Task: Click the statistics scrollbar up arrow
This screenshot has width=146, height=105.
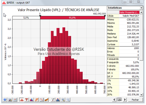Action: [141, 12]
